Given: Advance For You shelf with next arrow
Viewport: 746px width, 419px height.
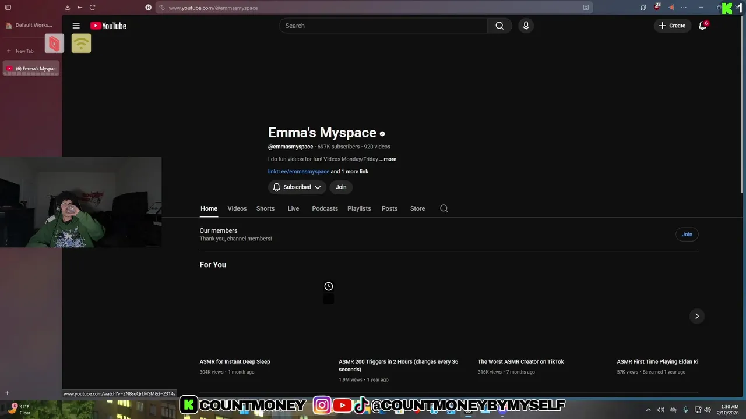Looking at the screenshot, I should click(x=696, y=316).
